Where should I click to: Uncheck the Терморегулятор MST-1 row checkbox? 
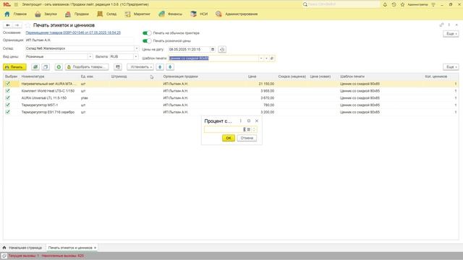coord(8,105)
